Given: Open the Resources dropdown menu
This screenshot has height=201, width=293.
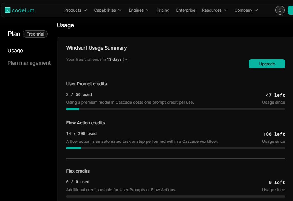Looking at the screenshot, I should pos(214,10).
